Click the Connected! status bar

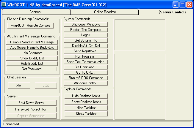97,124
